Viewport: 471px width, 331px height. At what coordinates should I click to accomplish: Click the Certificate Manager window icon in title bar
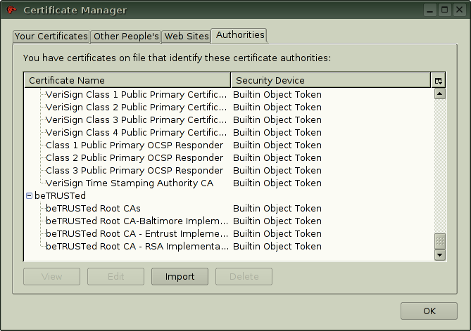tap(12, 10)
